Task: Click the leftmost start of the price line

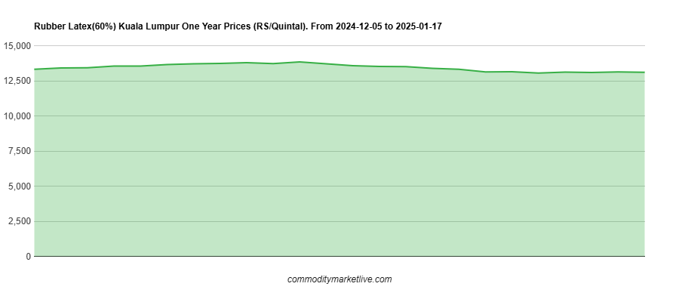Action: pos(35,69)
